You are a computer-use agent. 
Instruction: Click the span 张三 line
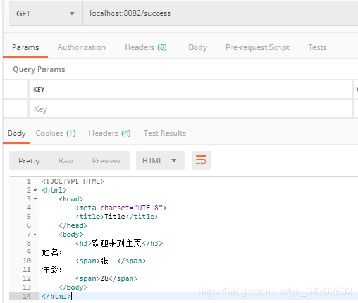(110, 261)
